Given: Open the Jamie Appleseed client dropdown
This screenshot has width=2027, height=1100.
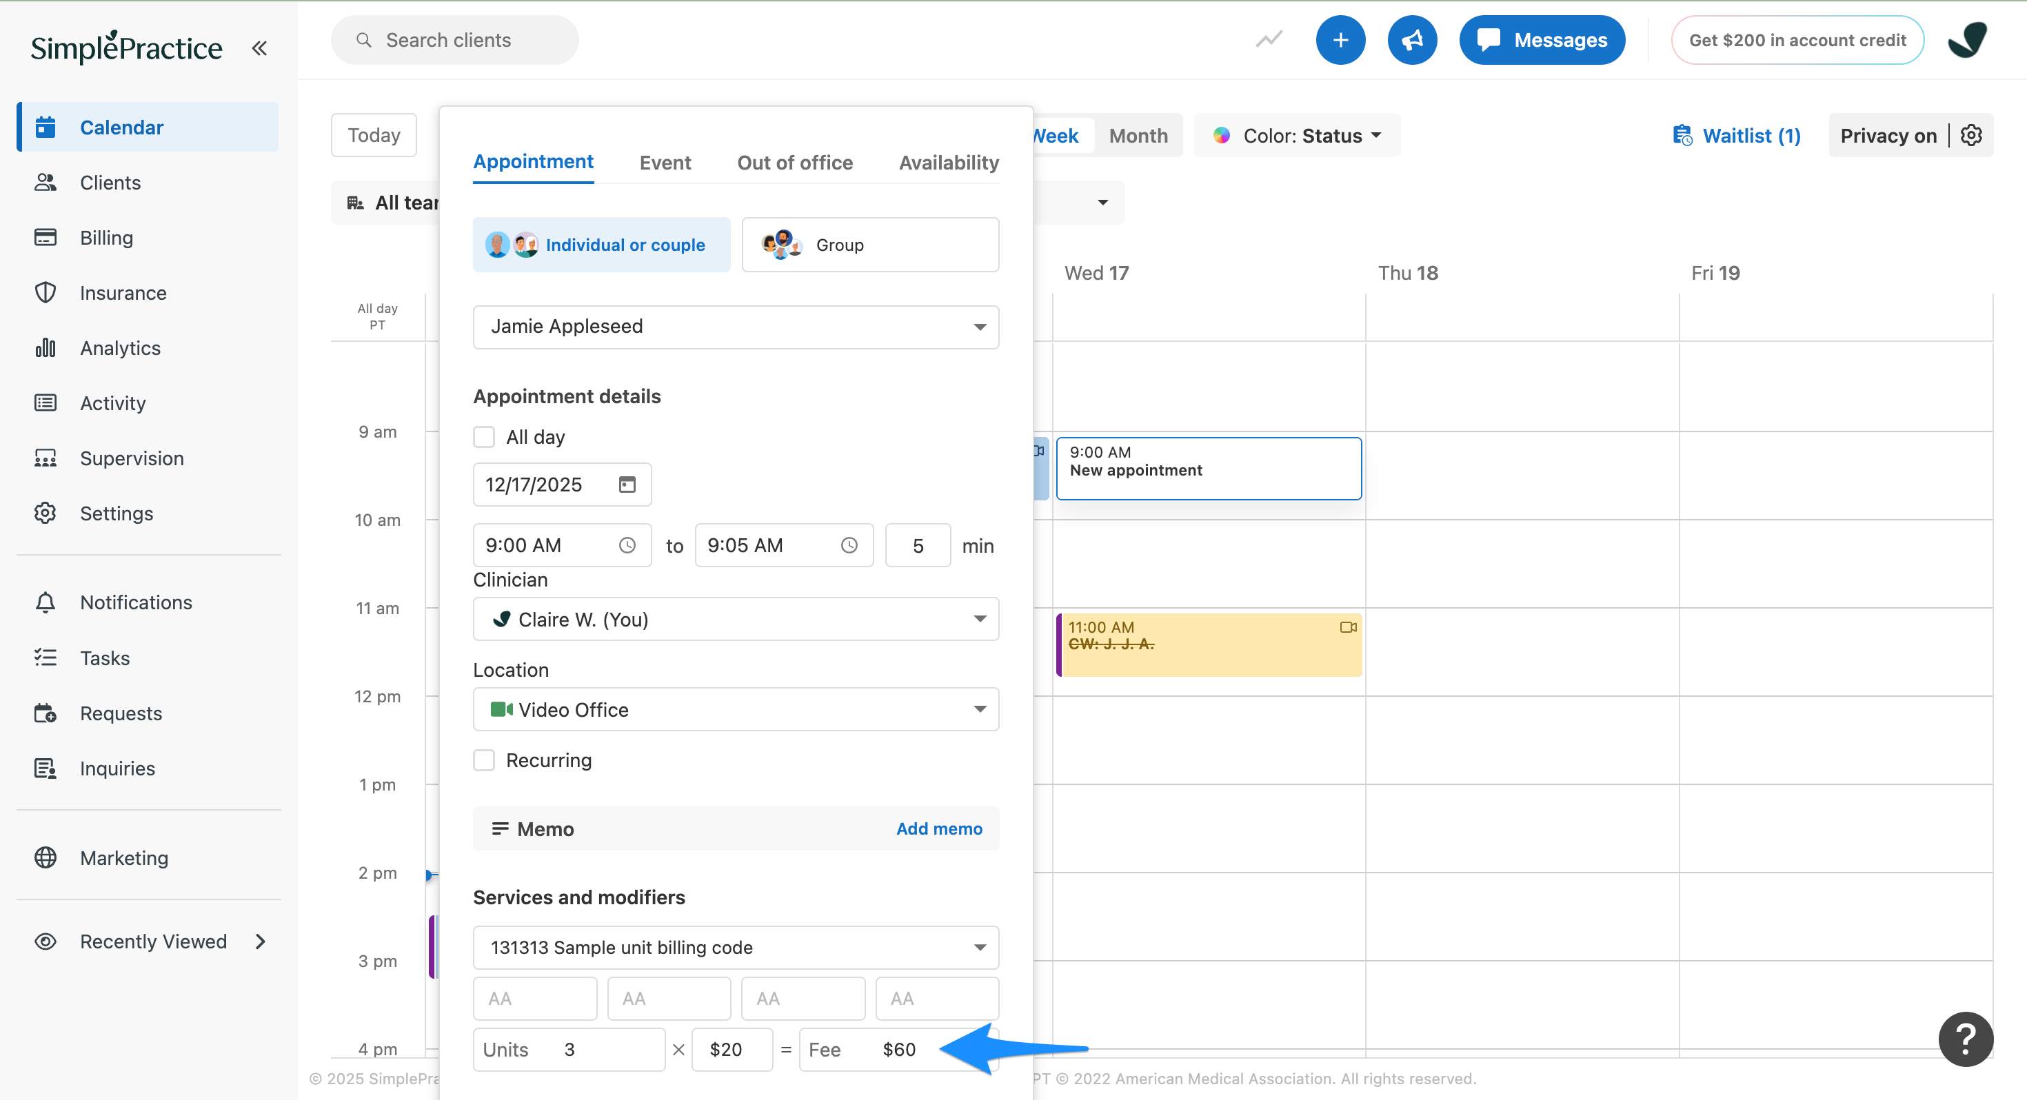Looking at the screenshot, I should (736, 327).
